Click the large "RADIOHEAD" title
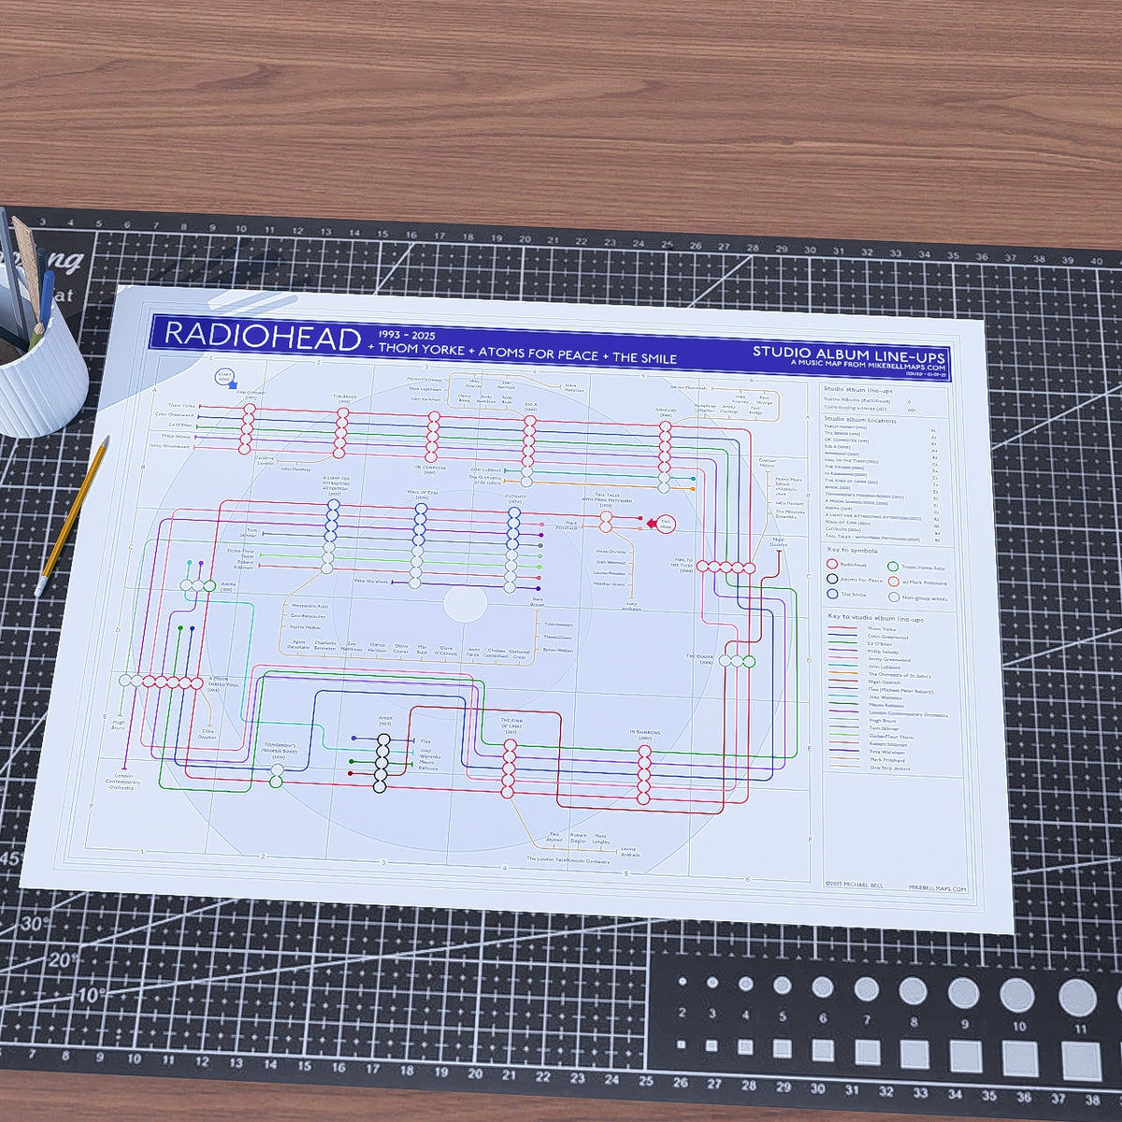The image size is (1122, 1122). (263, 337)
